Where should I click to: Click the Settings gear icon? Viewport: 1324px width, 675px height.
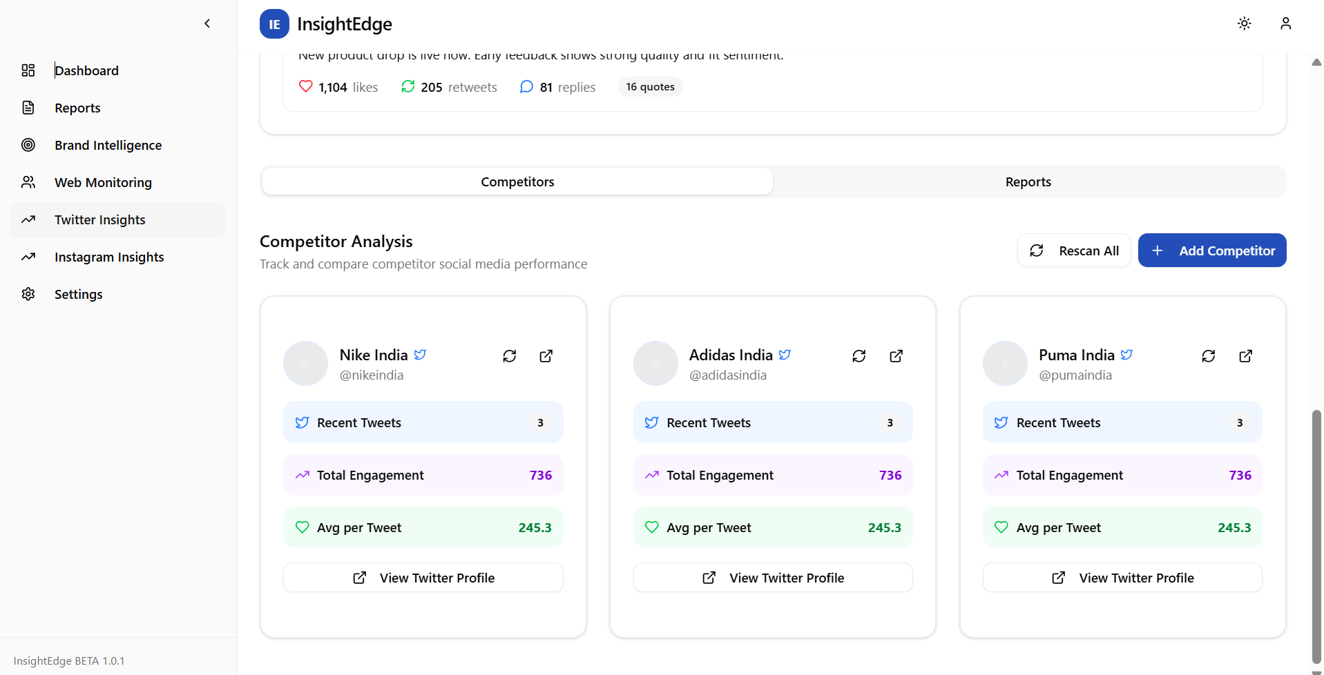[28, 294]
